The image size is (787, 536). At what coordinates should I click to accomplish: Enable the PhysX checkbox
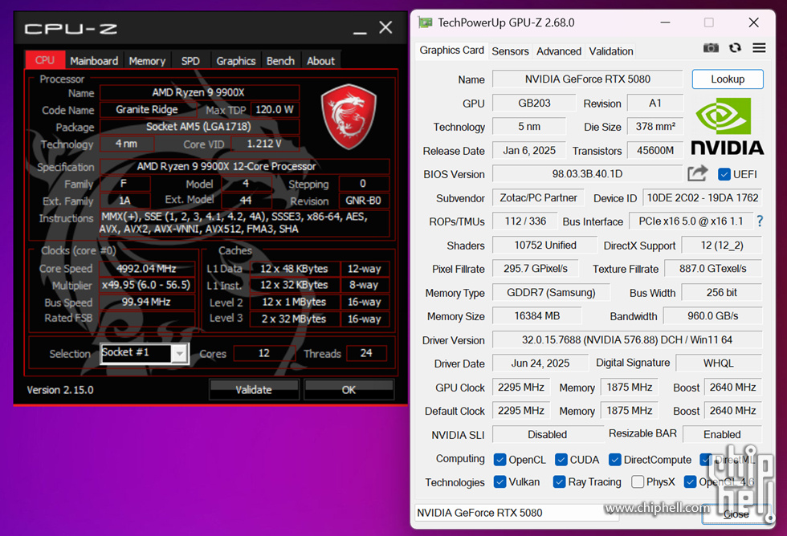(638, 481)
